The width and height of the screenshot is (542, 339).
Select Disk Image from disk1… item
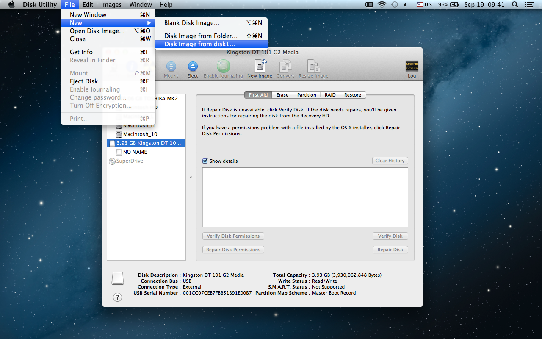coord(211,44)
